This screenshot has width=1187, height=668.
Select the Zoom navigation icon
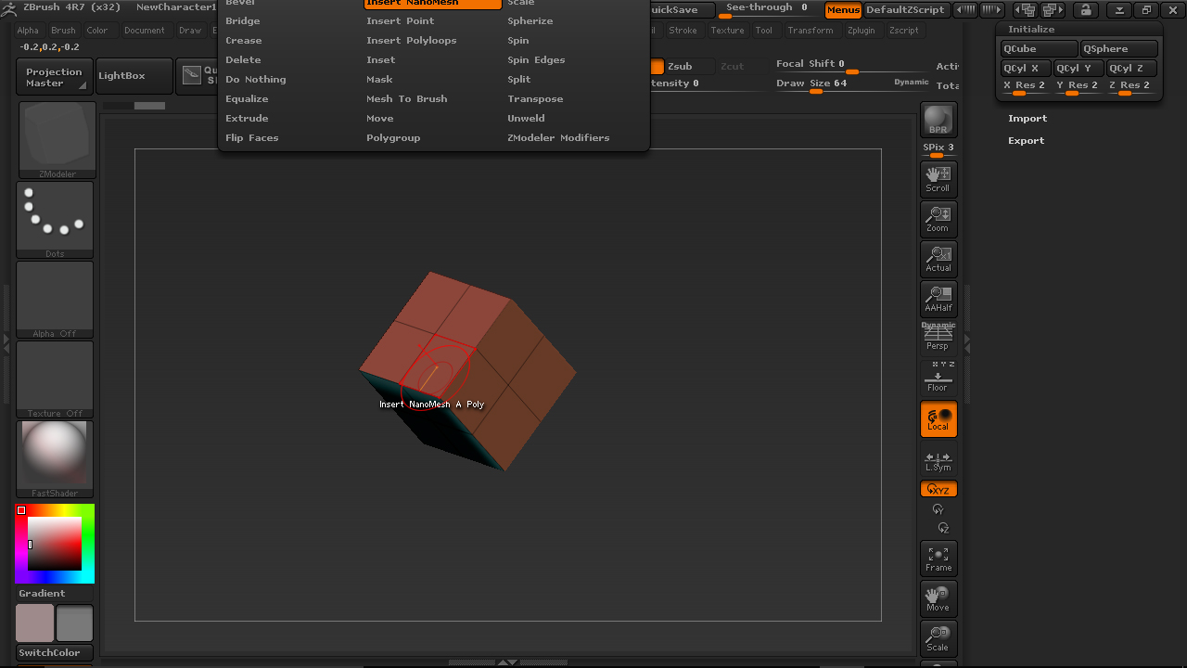click(938, 219)
